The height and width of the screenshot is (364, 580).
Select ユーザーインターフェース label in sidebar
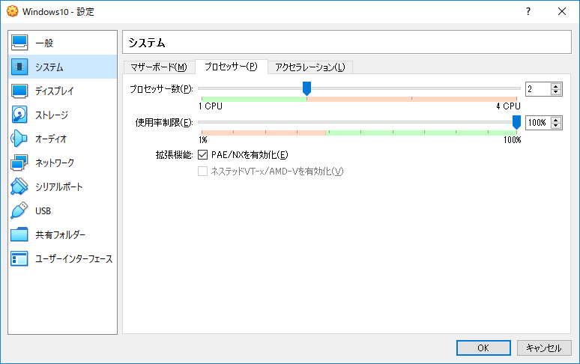(x=74, y=258)
